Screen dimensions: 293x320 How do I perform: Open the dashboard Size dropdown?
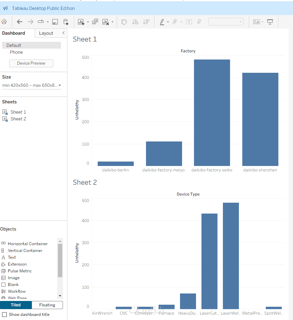(x=32, y=85)
